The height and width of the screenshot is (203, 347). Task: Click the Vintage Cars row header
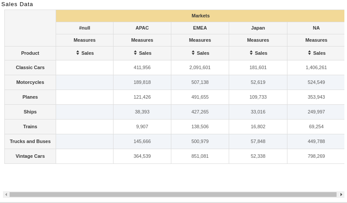(30, 156)
